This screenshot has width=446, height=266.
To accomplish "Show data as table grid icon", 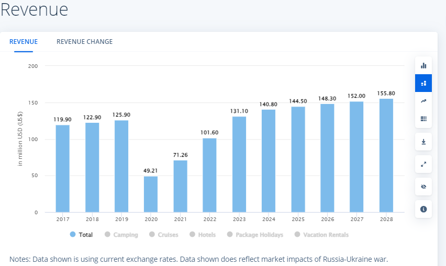I will 423,119.
